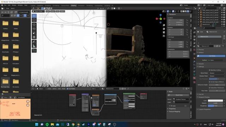Open Object menu button in viewport header
The image size is (226, 127).
[62, 11]
